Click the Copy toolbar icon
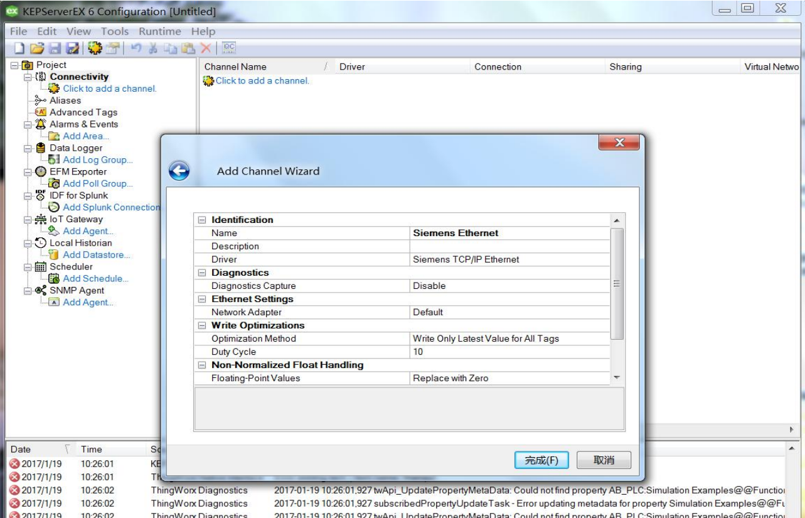The image size is (805, 518). coord(170,48)
